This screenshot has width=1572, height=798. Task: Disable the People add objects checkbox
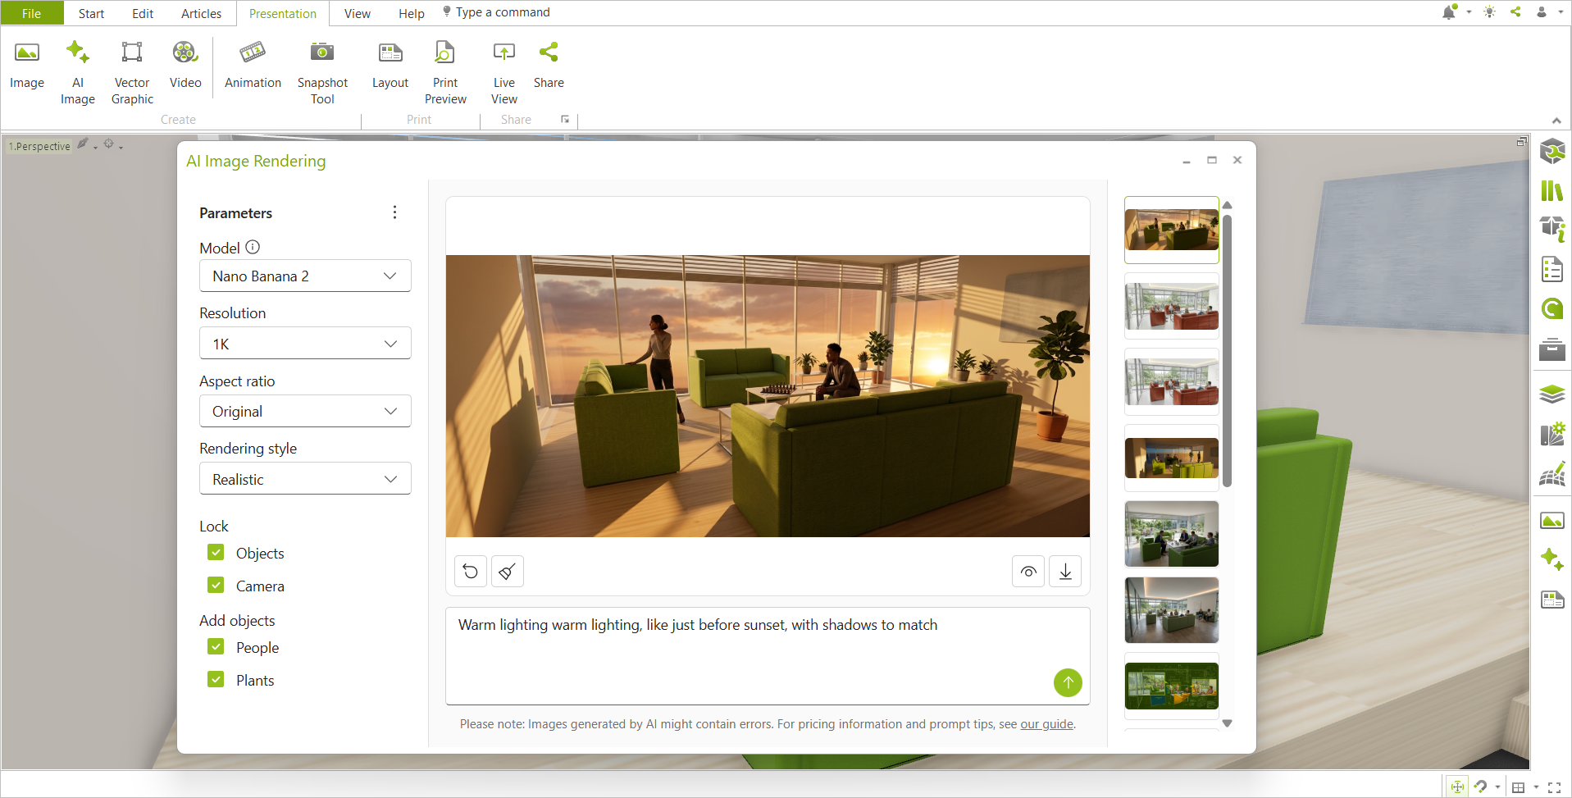(216, 647)
